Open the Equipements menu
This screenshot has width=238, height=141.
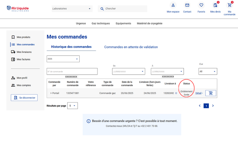tap(123, 23)
